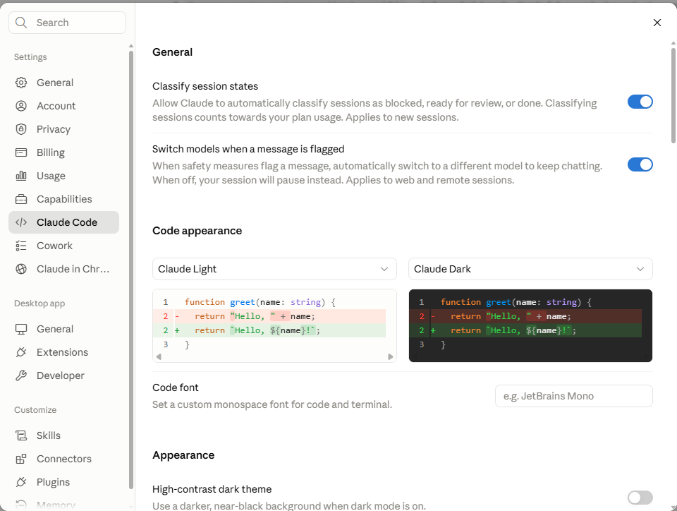
Task: Click the Capabilities briefcase icon
Action: click(21, 199)
